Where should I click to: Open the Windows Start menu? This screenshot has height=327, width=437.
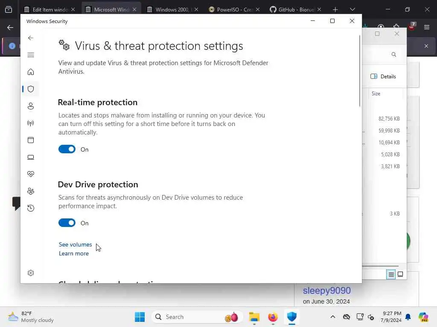pyautogui.click(x=140, y=317)
